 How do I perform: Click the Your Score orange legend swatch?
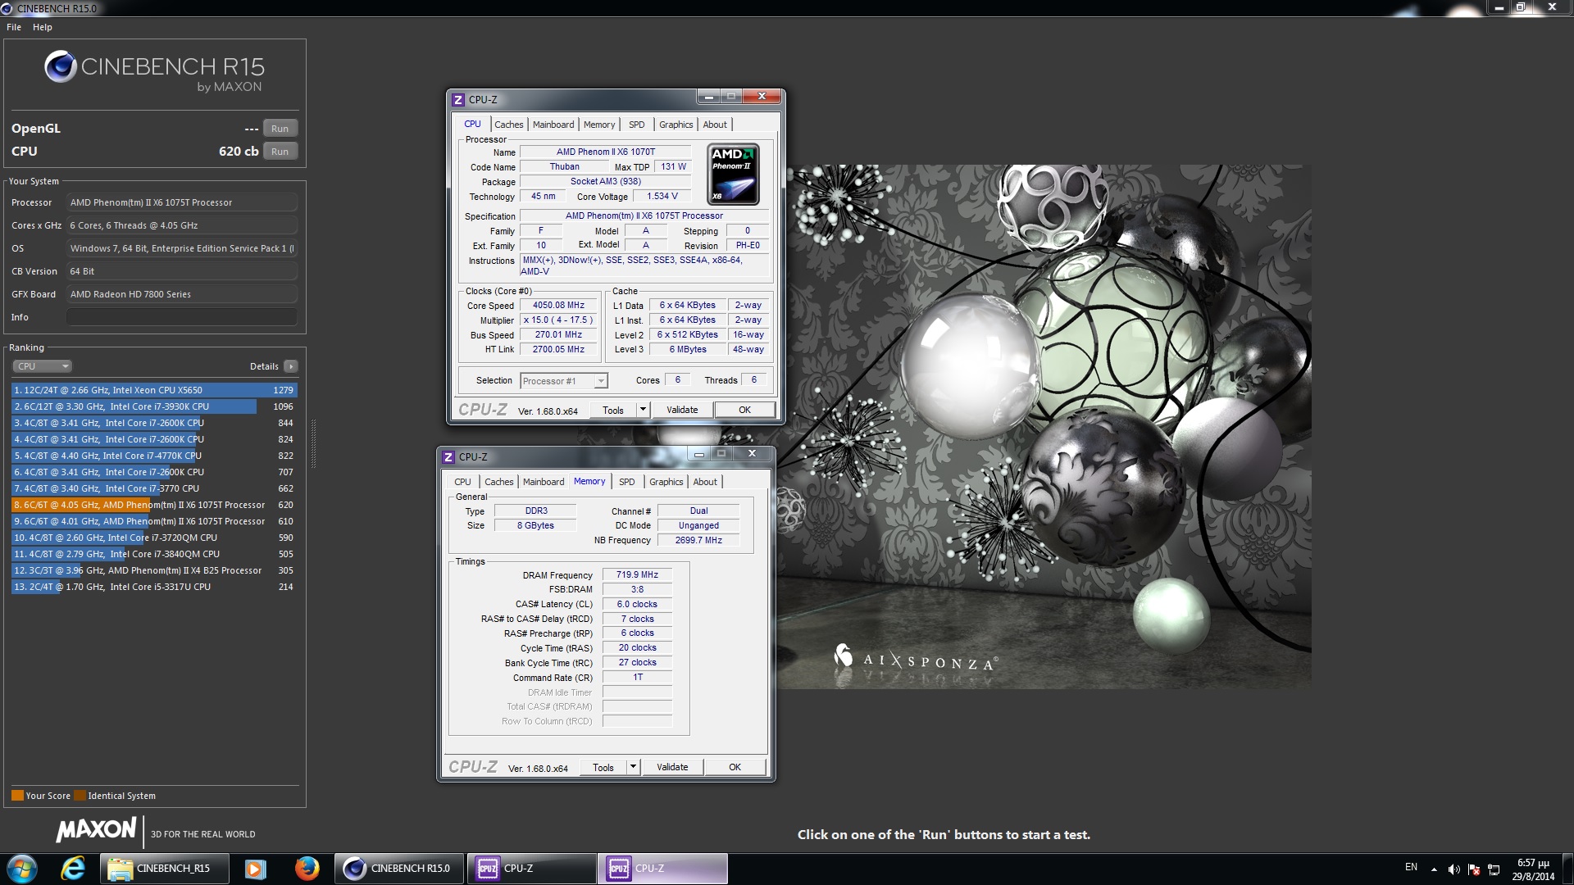click(17, 796)
